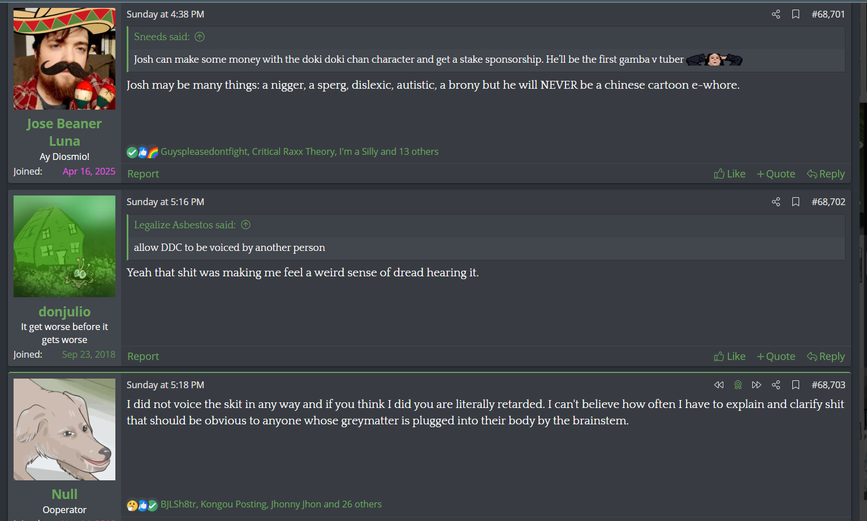Jump to previous highlighted post via rewind icon
867x521 pixels.
point(719,385)
